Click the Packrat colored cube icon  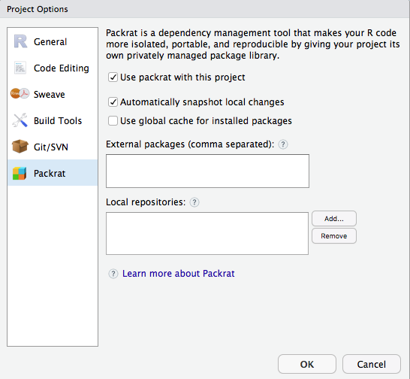click(20, 173)
